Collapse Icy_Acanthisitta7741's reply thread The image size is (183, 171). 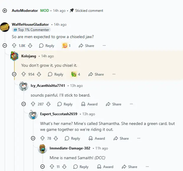[x=24, y=104]
